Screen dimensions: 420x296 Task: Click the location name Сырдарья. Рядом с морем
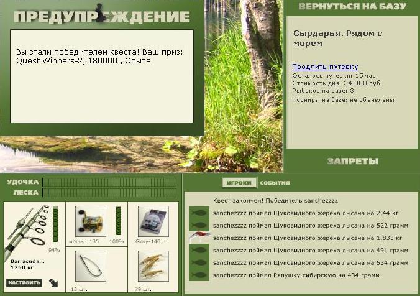(x=338, y=39)
